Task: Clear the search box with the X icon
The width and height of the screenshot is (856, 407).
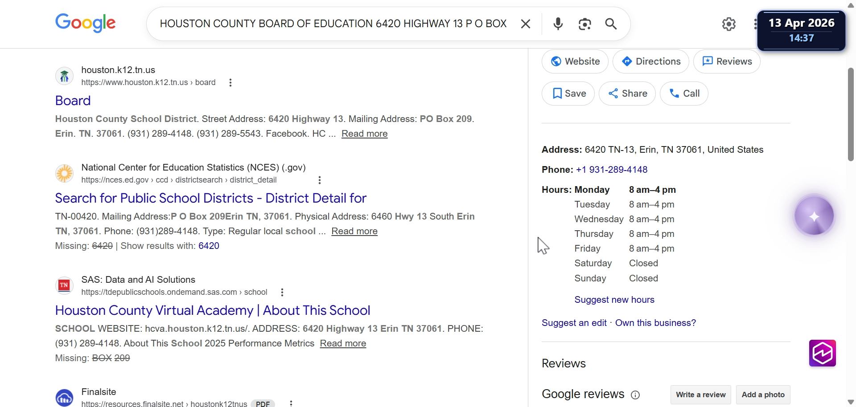Action: click(x=526, y=24)
